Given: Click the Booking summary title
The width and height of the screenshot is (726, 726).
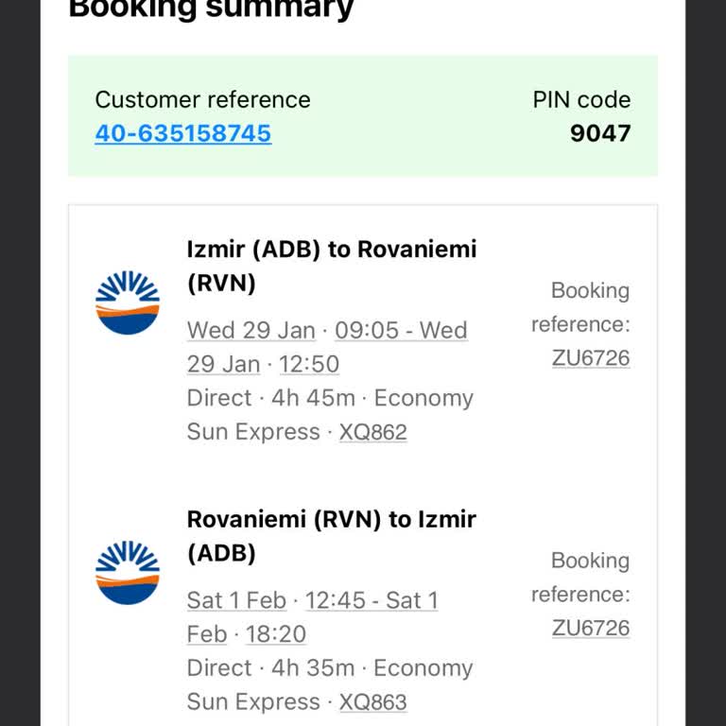Looking at the screenshot, I should pyautogui.click(x=212, y=9).
